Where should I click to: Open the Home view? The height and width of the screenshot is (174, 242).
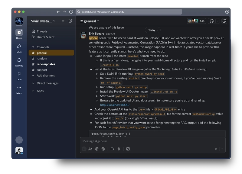[19, 34]
